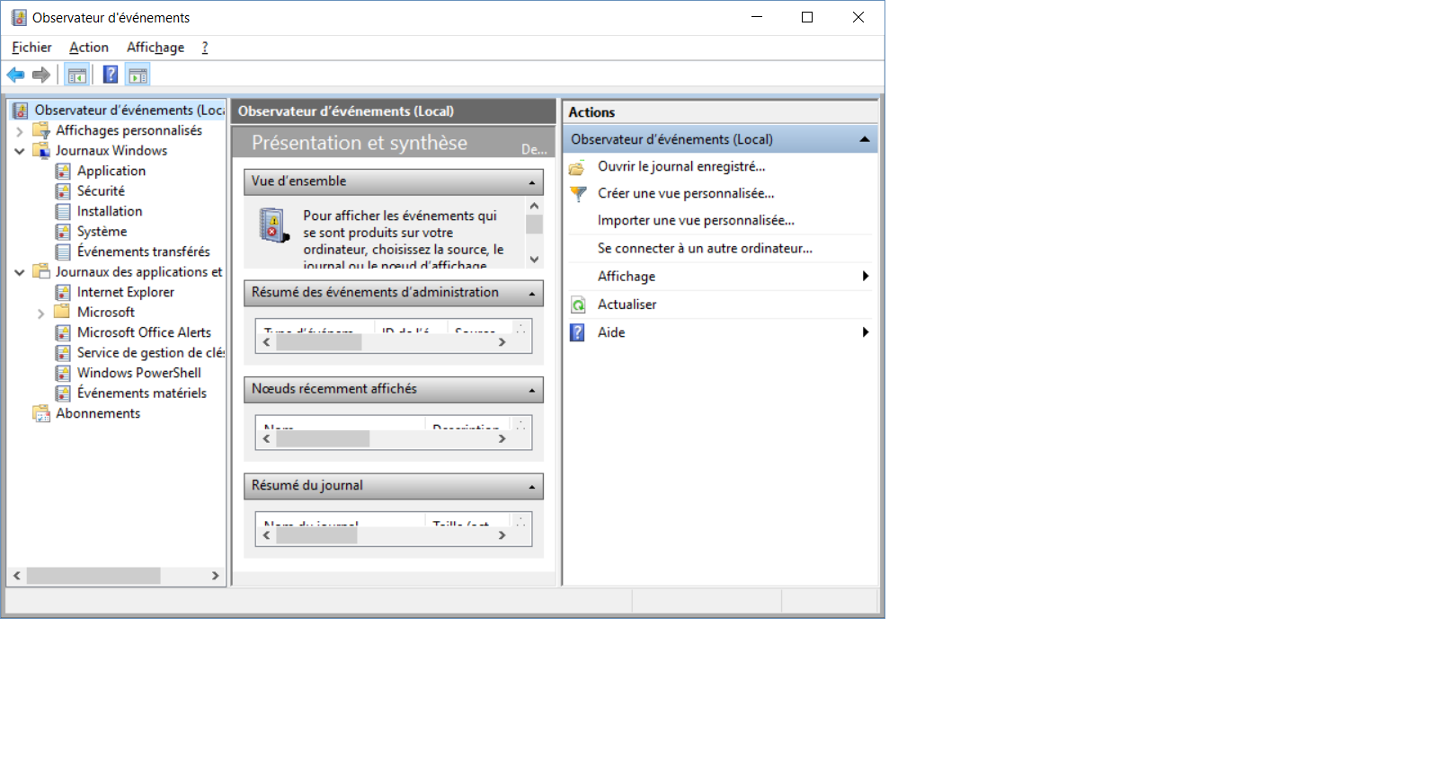Viewport: 1449px width, 777px height.
Task: Open the Affichage menu in menu bar
Action: 155,48
